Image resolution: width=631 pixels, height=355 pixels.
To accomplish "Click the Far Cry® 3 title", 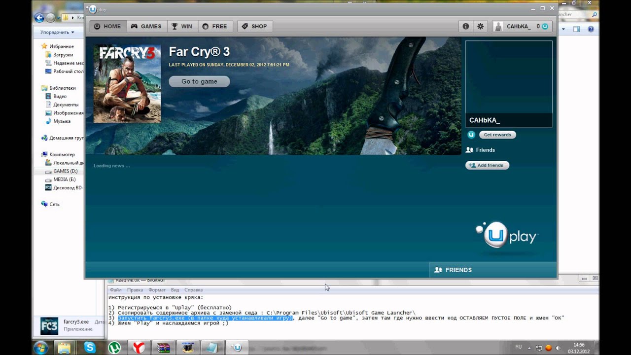I will point(199,52).
